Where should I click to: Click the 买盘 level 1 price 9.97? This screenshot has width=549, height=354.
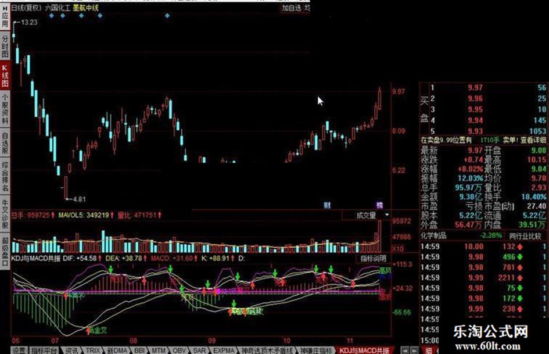click(475, 88)
